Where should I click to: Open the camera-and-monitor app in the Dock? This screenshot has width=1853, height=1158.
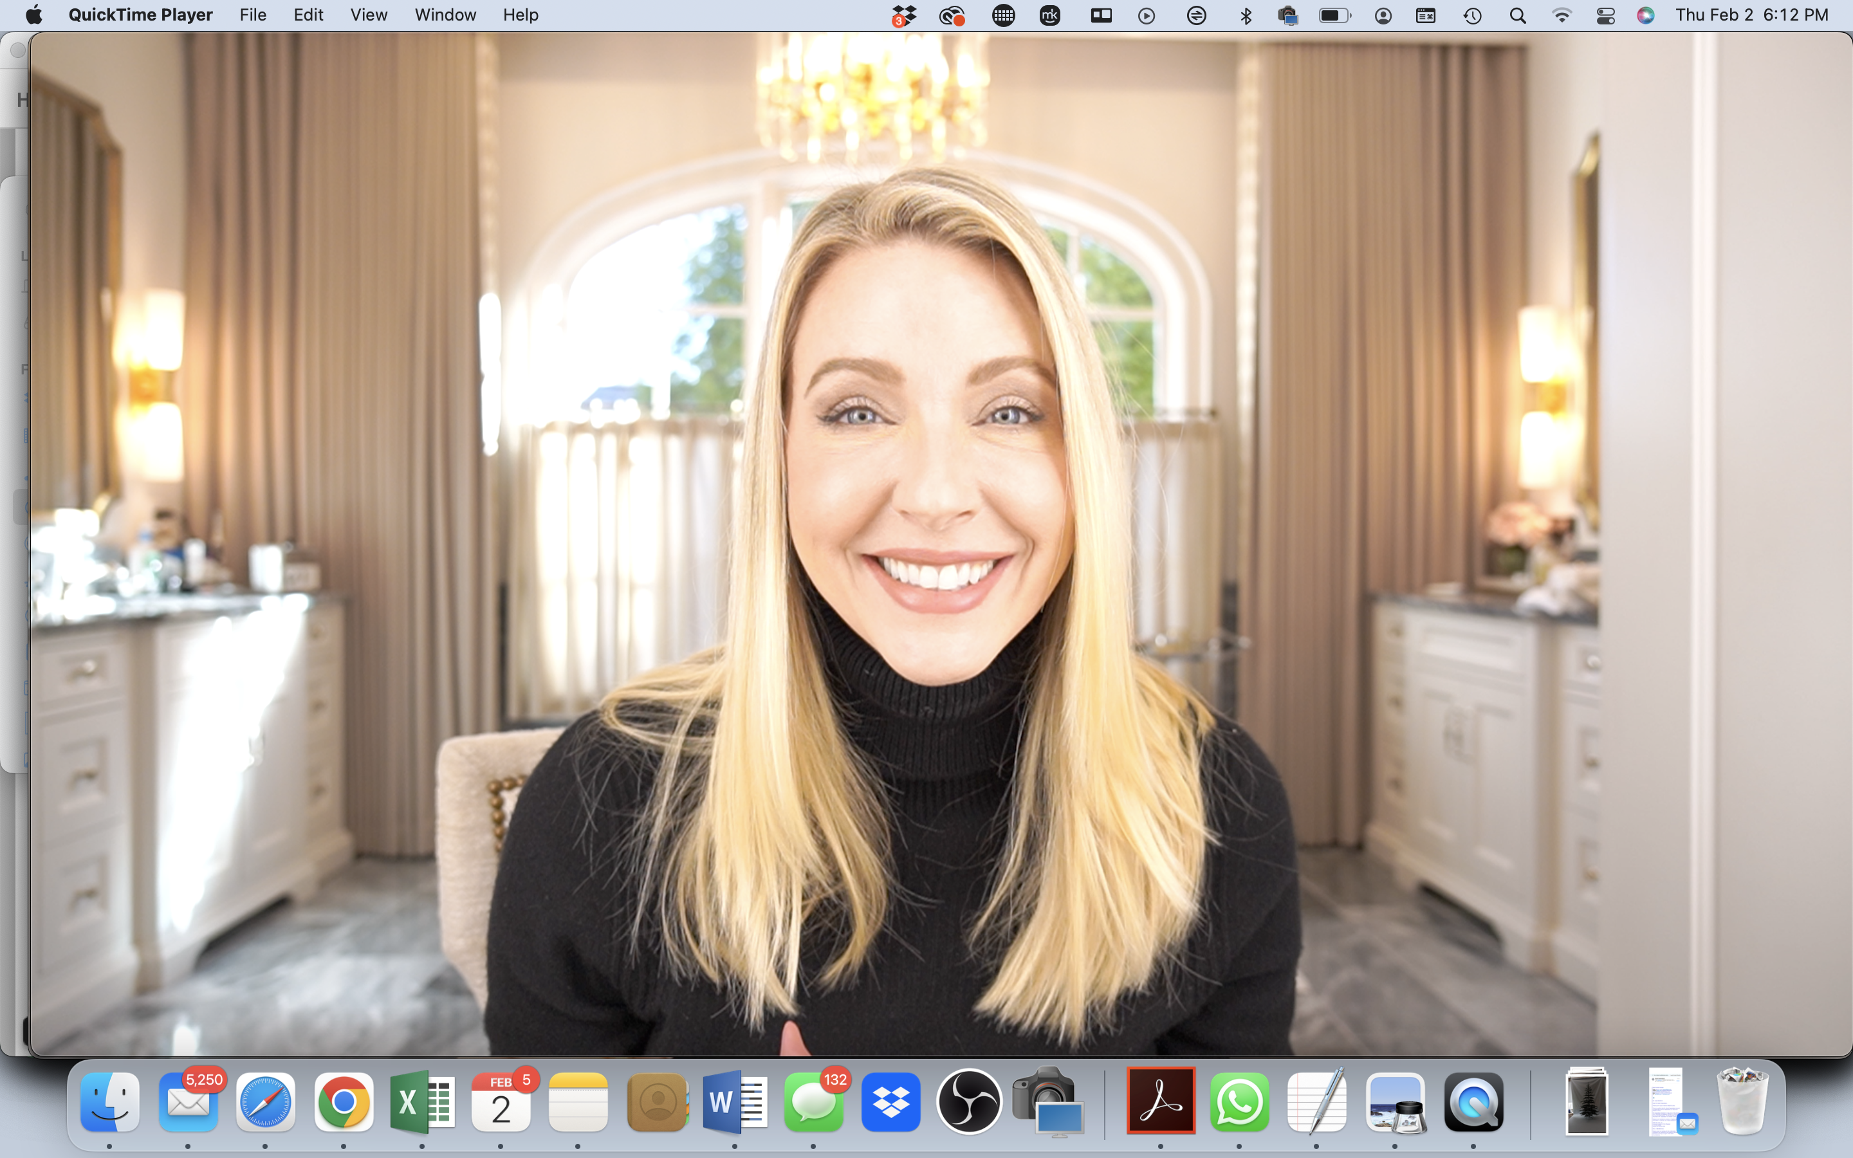(1047, 1102)
